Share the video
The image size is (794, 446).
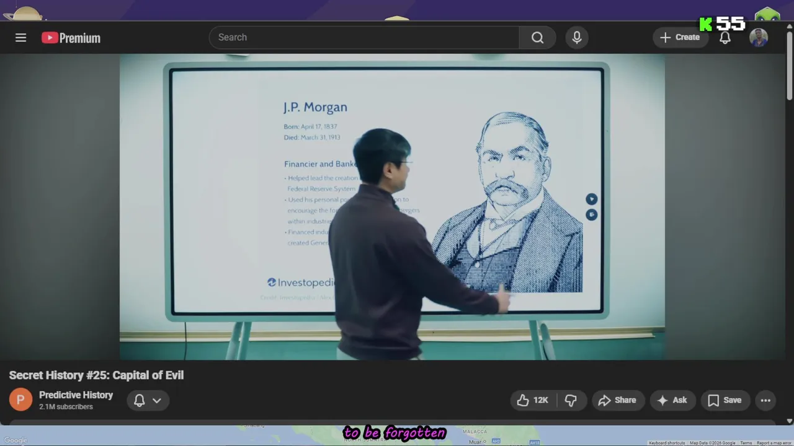pos(617,400)
